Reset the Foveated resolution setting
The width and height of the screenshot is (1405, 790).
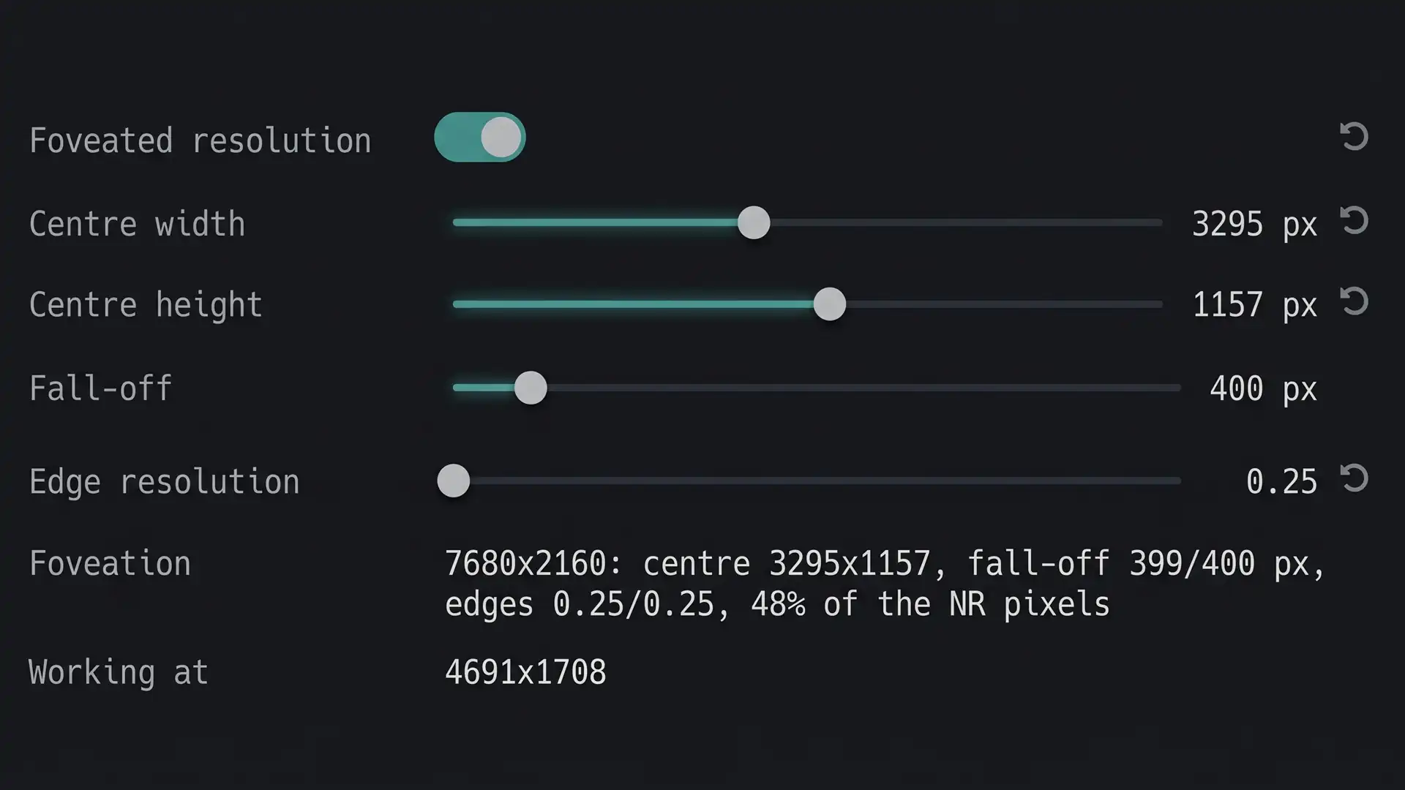(1354, 137)
